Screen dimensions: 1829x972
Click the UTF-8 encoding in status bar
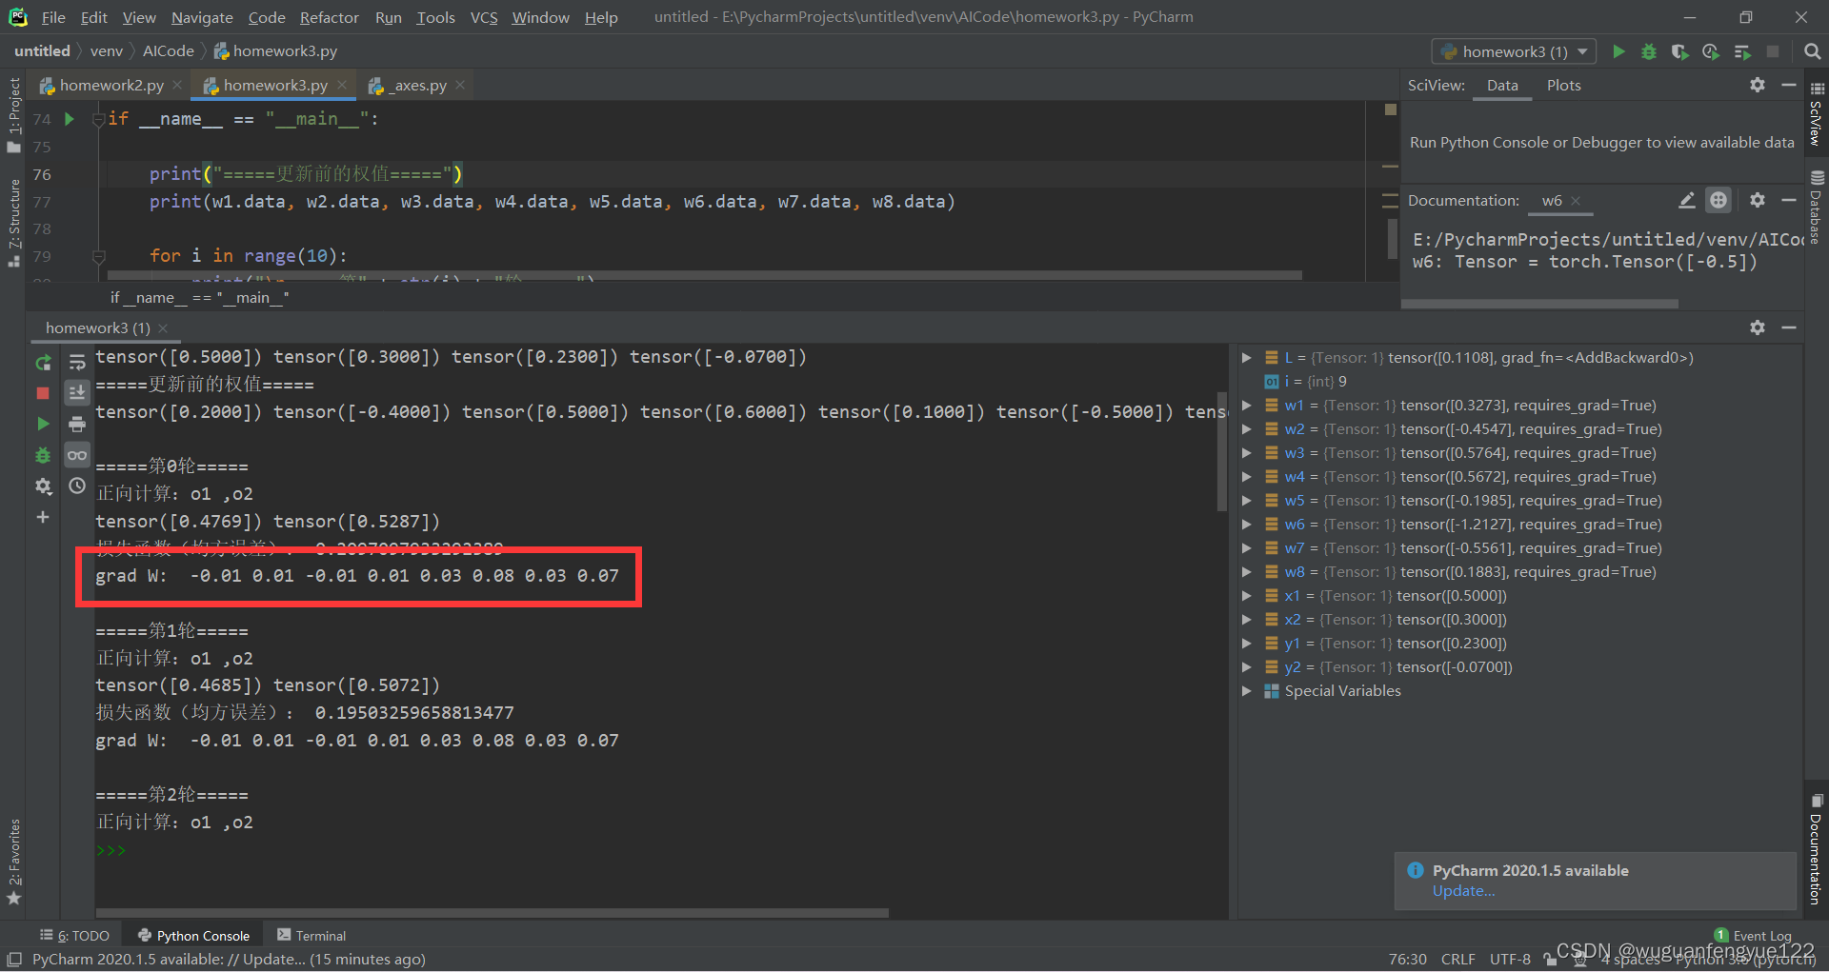(x=1510, y=959)
